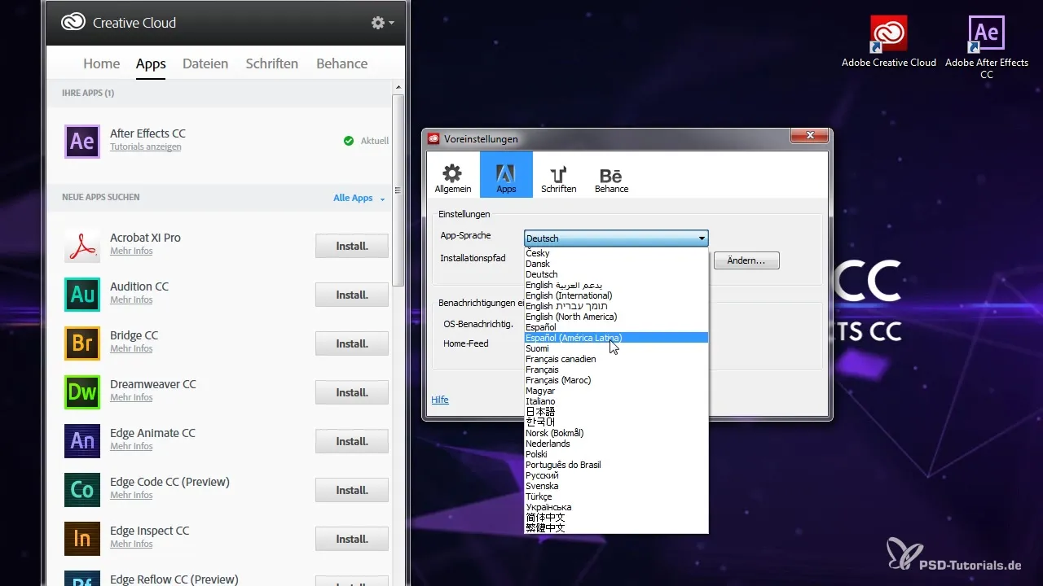Select the Apps preferences icon
The image size is (1043, 586).
coord(506,174)
